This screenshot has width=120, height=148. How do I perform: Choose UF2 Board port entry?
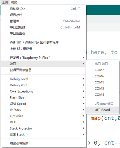[102, 110]
